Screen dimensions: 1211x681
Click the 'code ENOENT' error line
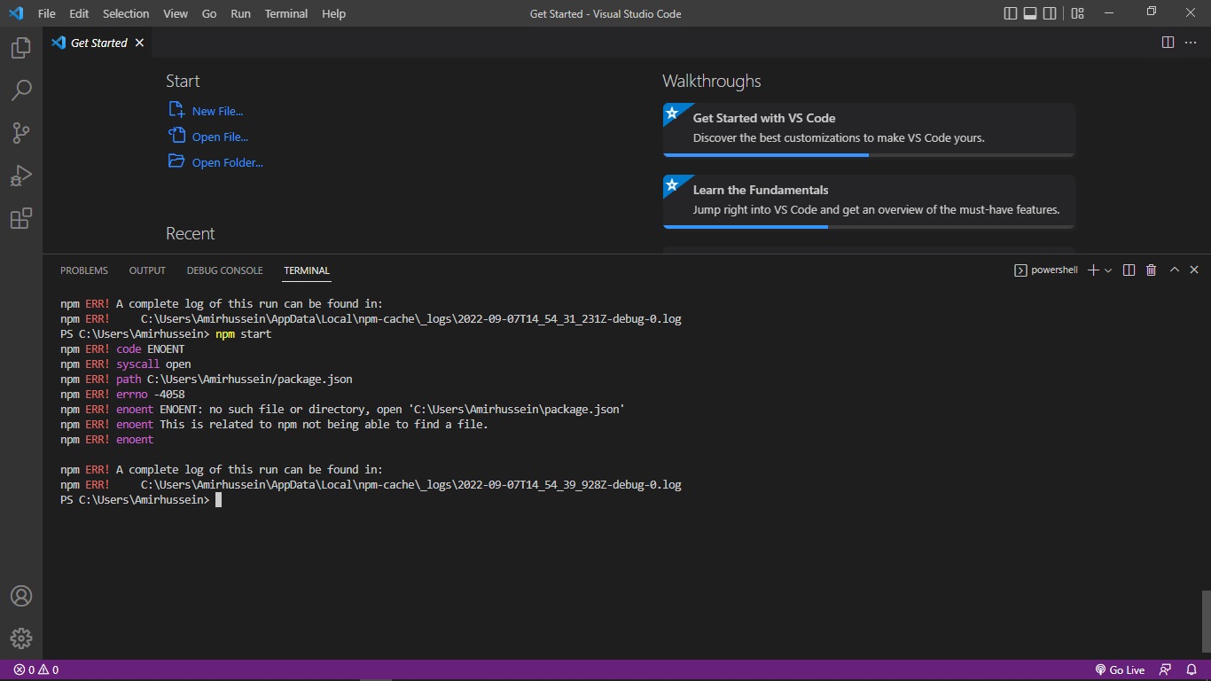122,349
